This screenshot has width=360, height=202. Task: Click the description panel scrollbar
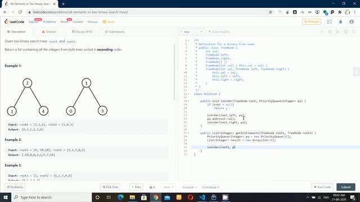point(174,72)
